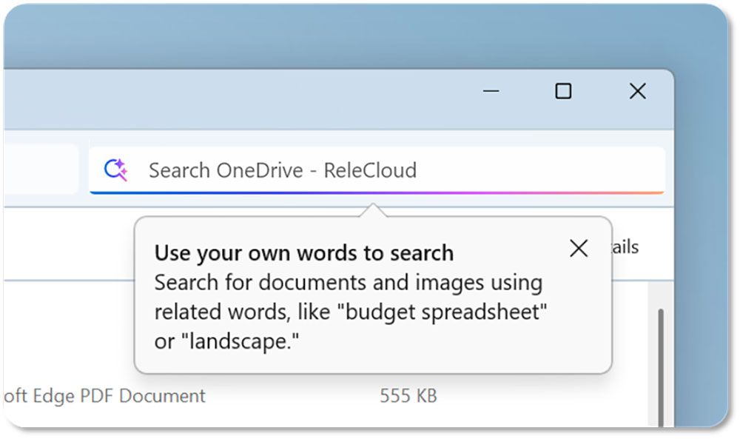Click the tooltip heading text
Viewport: 740px width, 439px height.
click(303, 252)
